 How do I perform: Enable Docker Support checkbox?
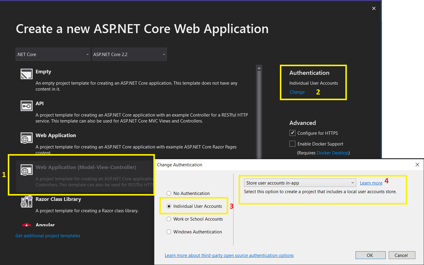(292, 144)
